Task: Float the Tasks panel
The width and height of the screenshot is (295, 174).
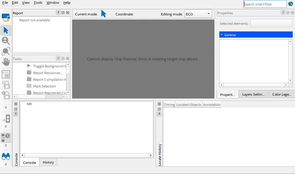Action: tap(63, 58)
